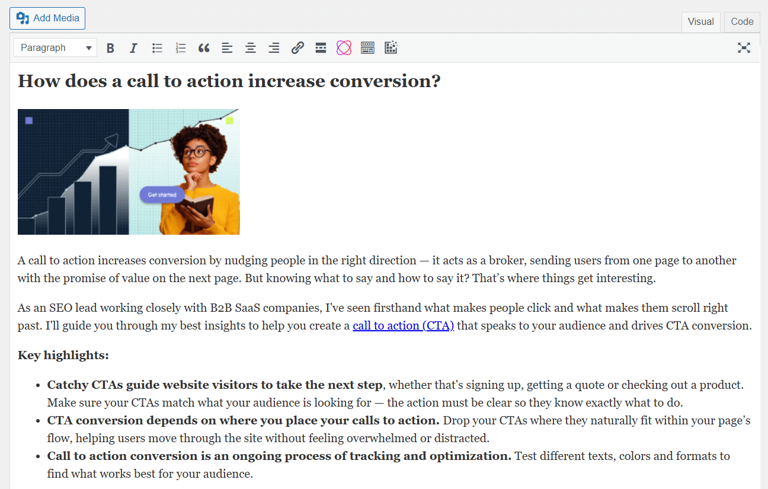Click the paragraph starting "As an SEO lead"
Screen dimensions: 768x489
click(x=385, y=317)
